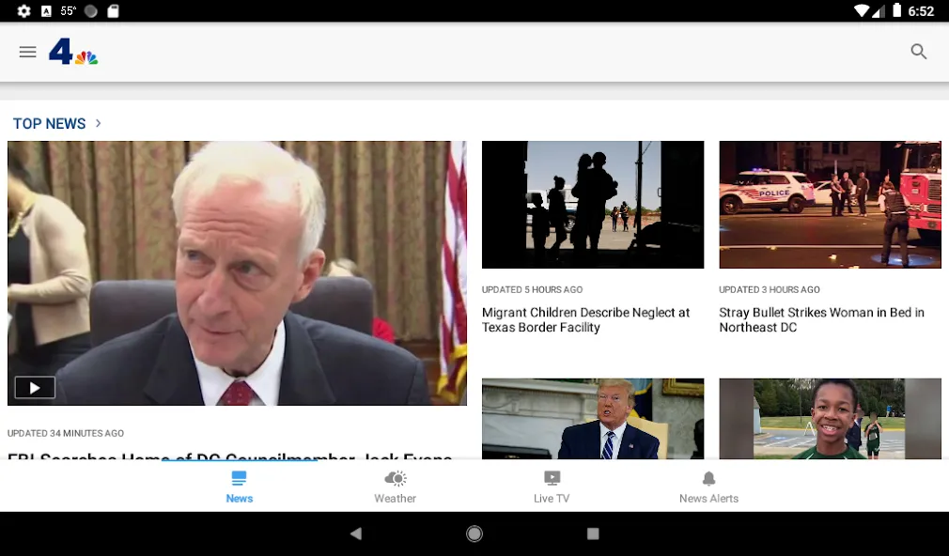Viewport: 949px width, 556px height.
Task: Expand the TOP NEWS chevron arrow
Action: [98, 123]
